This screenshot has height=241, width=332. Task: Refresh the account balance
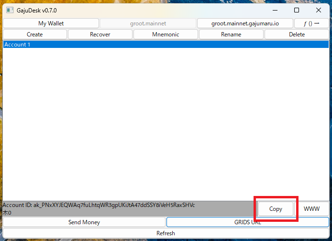pos(166,233)
